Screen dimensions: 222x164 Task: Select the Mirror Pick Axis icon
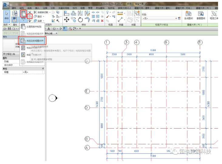(x=80, y=13)
